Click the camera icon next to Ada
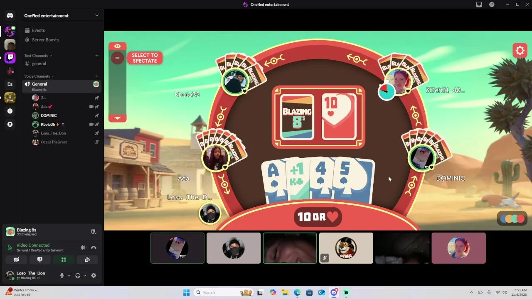 tap(91, 107)
